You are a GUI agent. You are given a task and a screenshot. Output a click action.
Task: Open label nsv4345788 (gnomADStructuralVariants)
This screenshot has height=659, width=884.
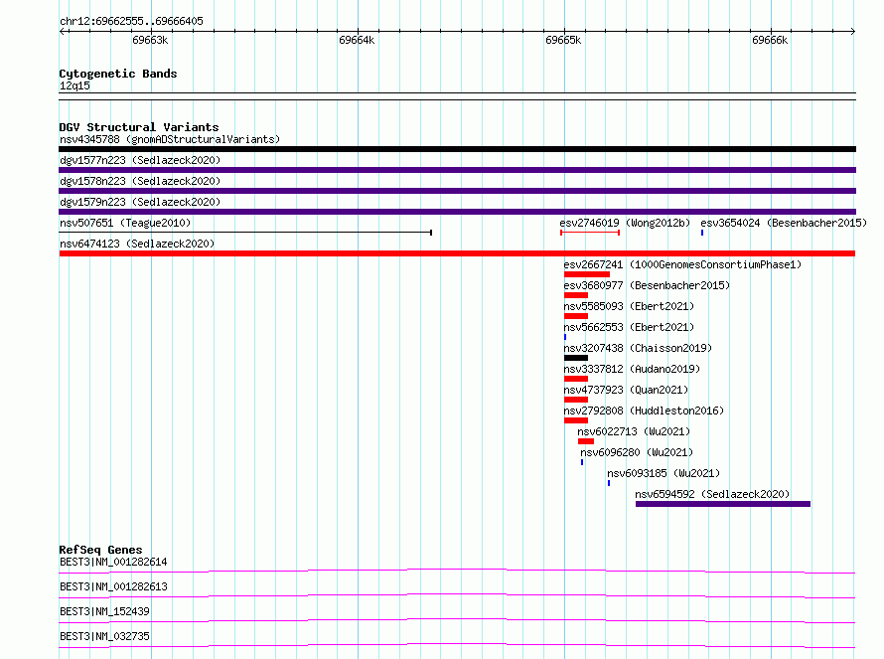point(170,139)
